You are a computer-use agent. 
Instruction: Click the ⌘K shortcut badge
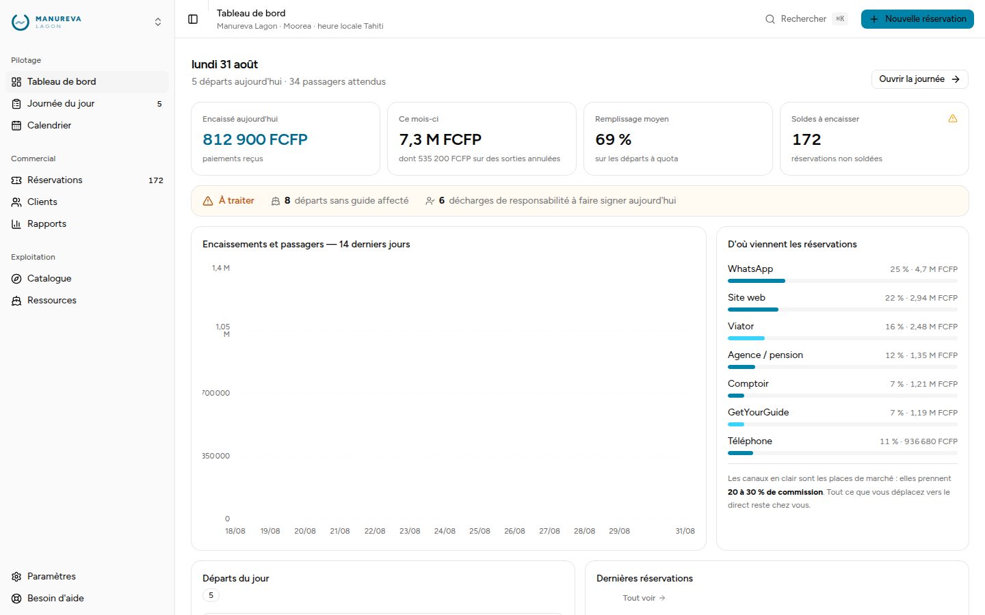(840, 19)
